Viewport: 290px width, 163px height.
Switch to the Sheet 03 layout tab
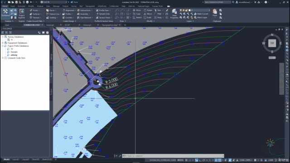(35, 159)
